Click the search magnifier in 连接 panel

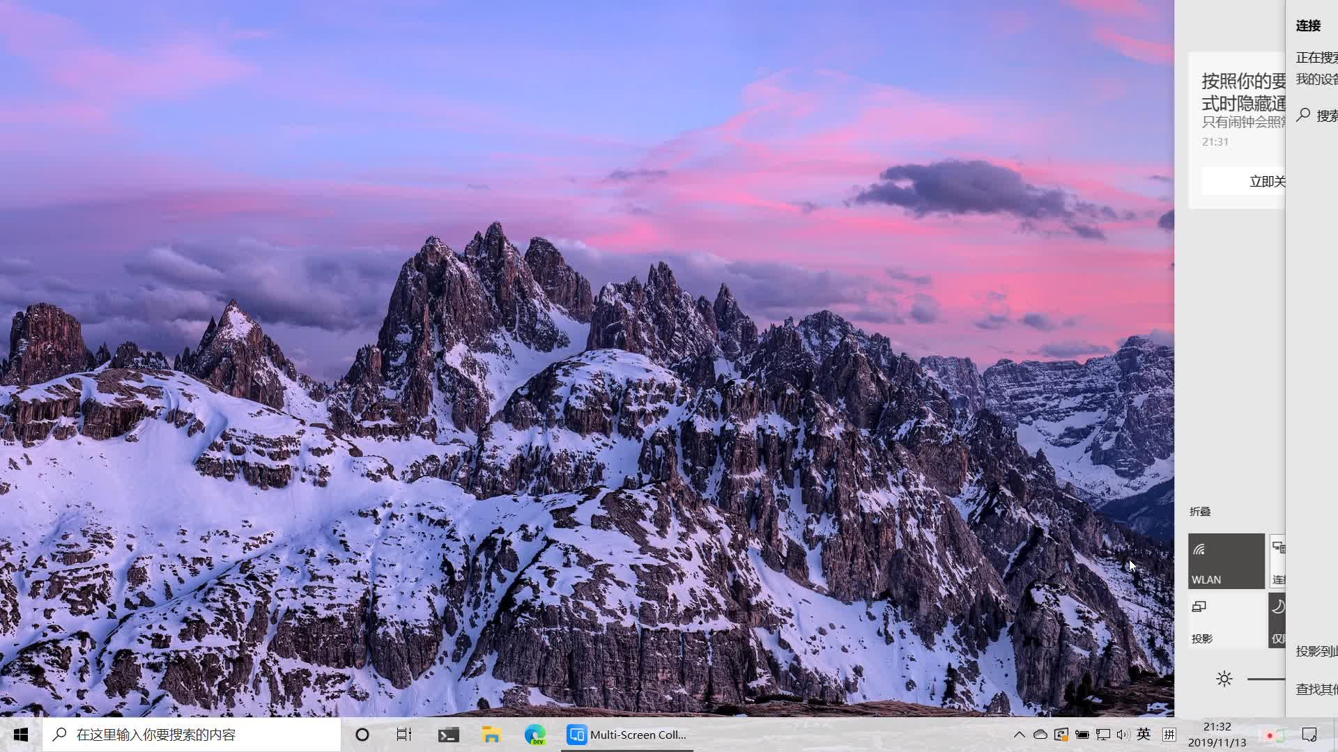[1304, 116]
